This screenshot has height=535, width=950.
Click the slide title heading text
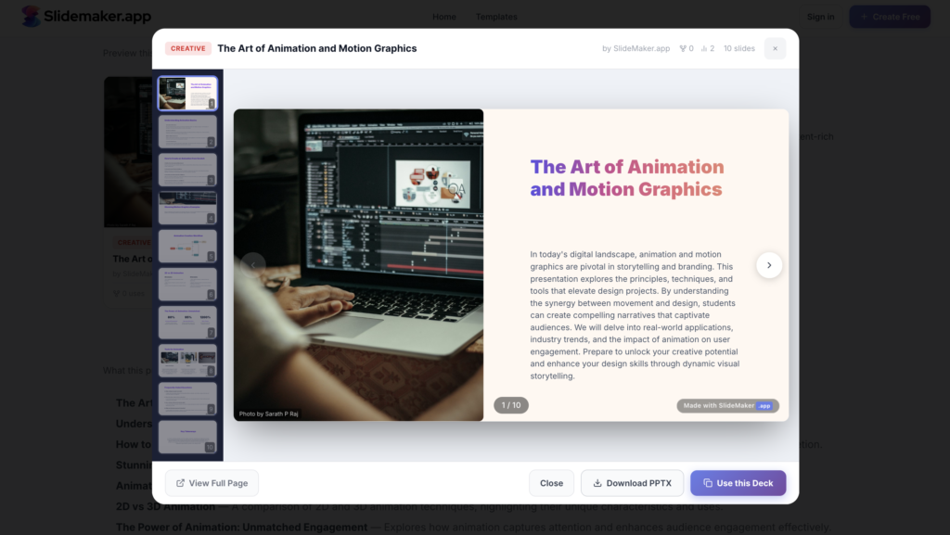pos(627,178)
